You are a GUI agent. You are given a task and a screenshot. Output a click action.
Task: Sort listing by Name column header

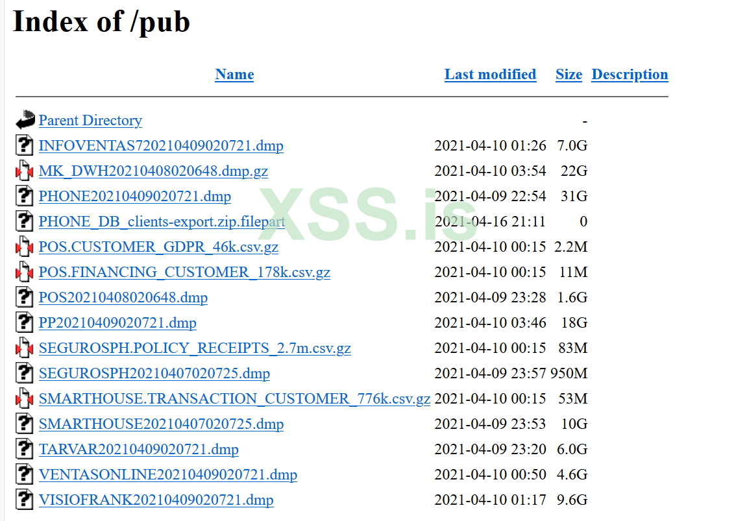(x=234, y=75)
